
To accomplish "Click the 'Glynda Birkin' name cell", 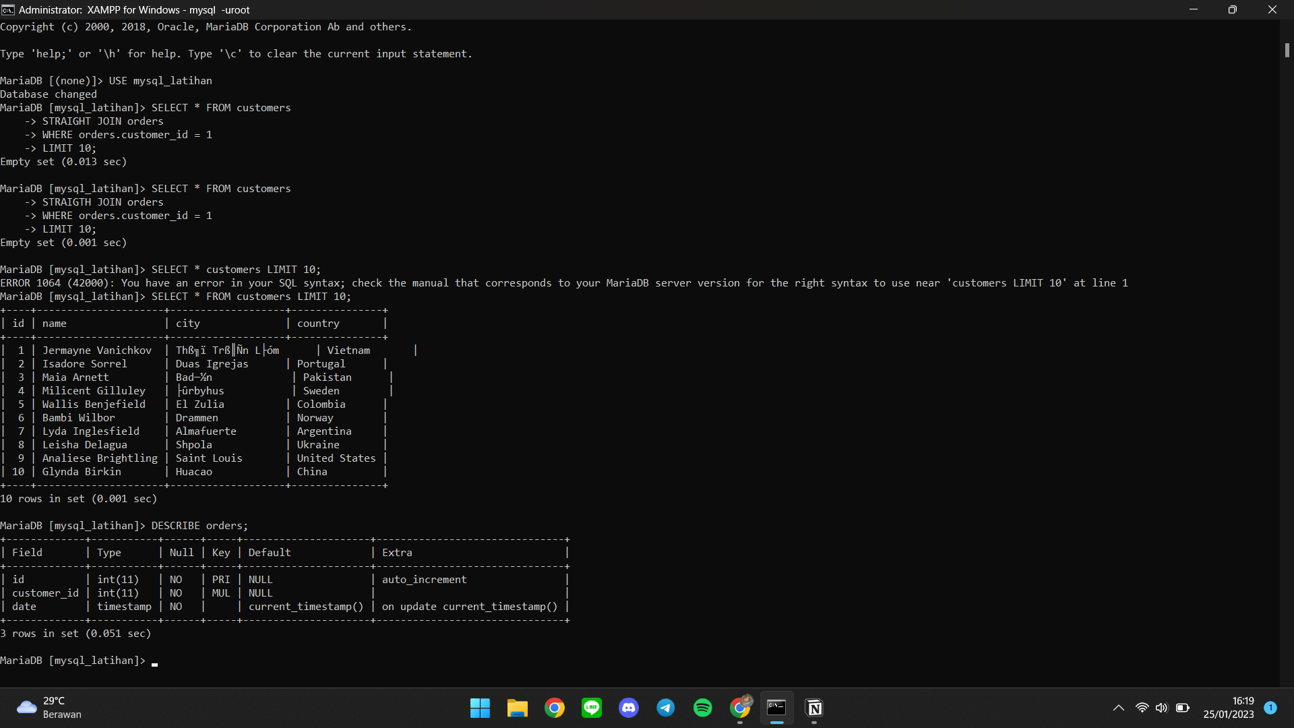I will pyautogui.click(x=82, y=472).
